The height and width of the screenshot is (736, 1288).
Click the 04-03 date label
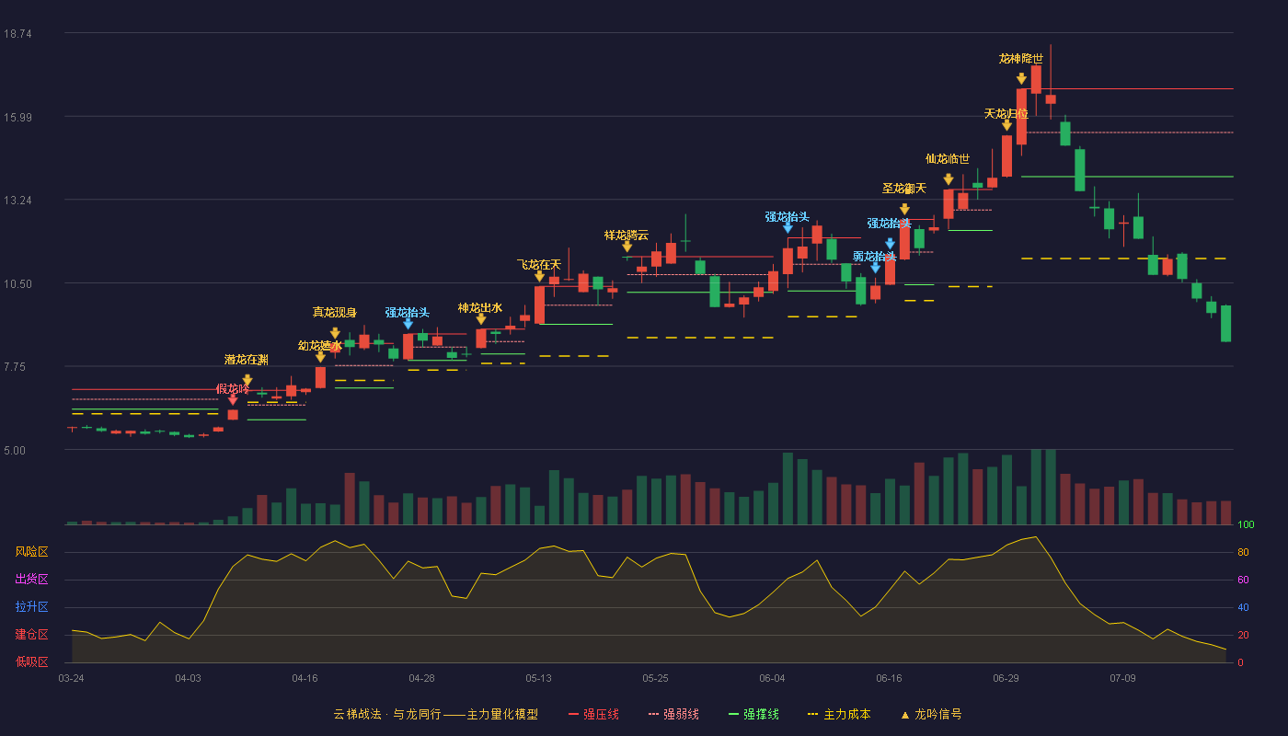(x=188, y=678)
